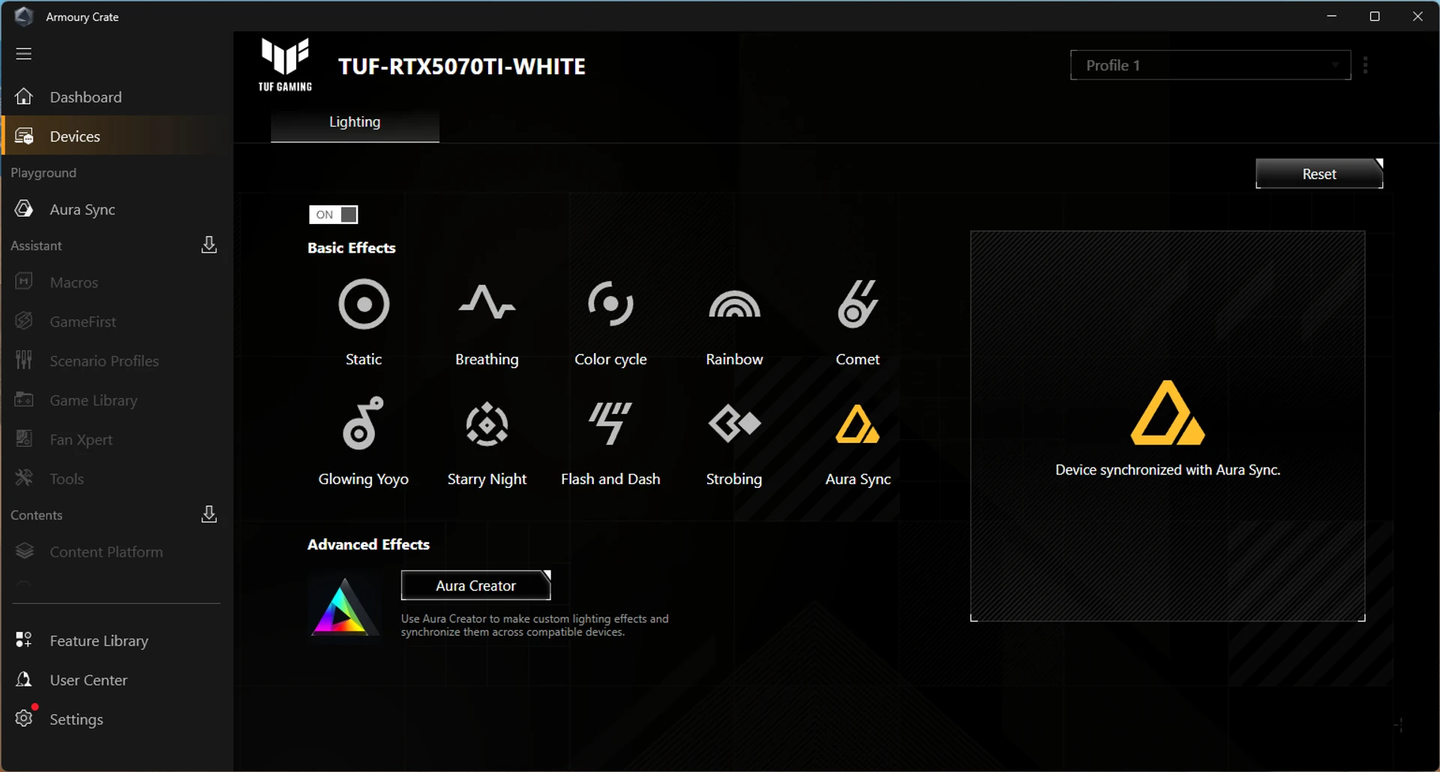This screenshot has width=1440, height=772.
Task: Download Assistant features via download icon
Action: 209,245
